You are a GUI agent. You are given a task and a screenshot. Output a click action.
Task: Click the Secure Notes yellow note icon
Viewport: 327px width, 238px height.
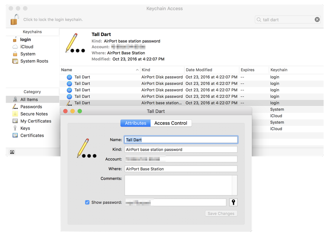pyautogui.click(x=15, y=114)
